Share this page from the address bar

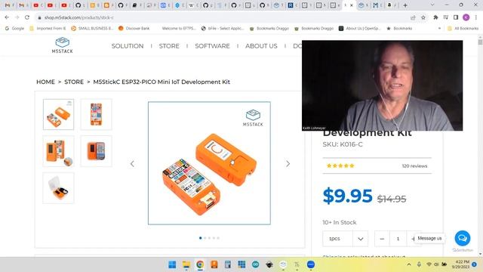(413, 17)
